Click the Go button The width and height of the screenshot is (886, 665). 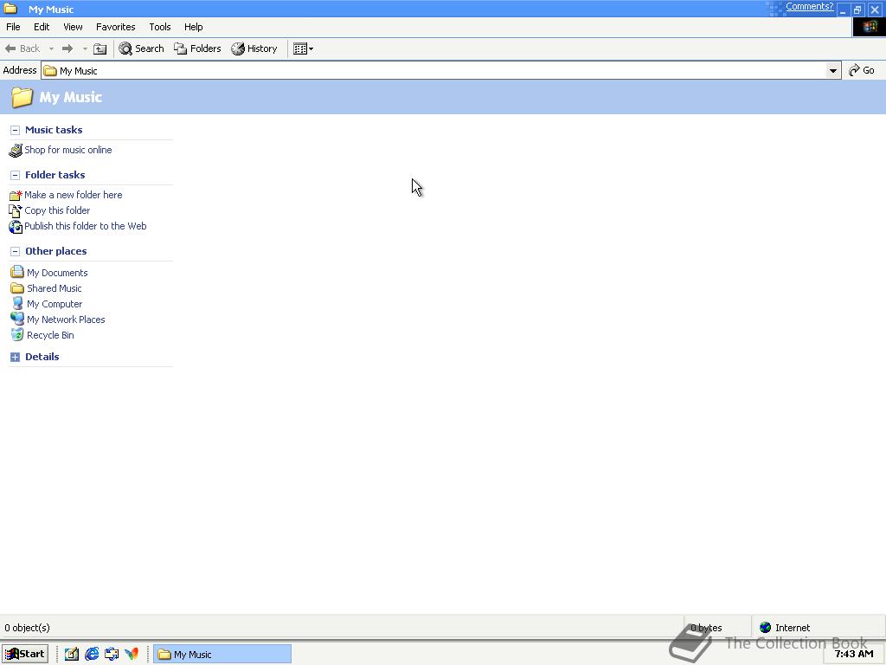pyautogui.click(x=862, y=70)
